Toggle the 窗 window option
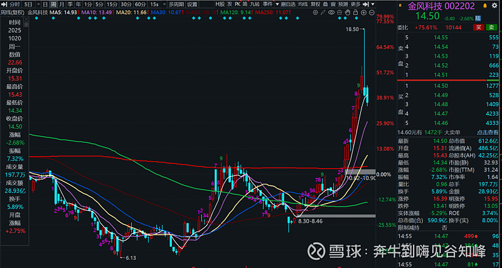 (333, 4)
